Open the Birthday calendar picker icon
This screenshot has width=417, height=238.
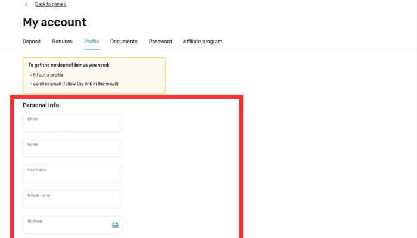click(115, 225)
